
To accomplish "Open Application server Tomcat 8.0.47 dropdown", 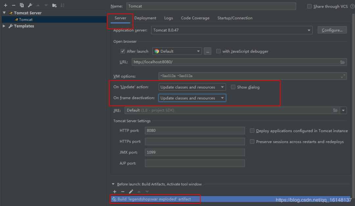I will coord(232,30).
